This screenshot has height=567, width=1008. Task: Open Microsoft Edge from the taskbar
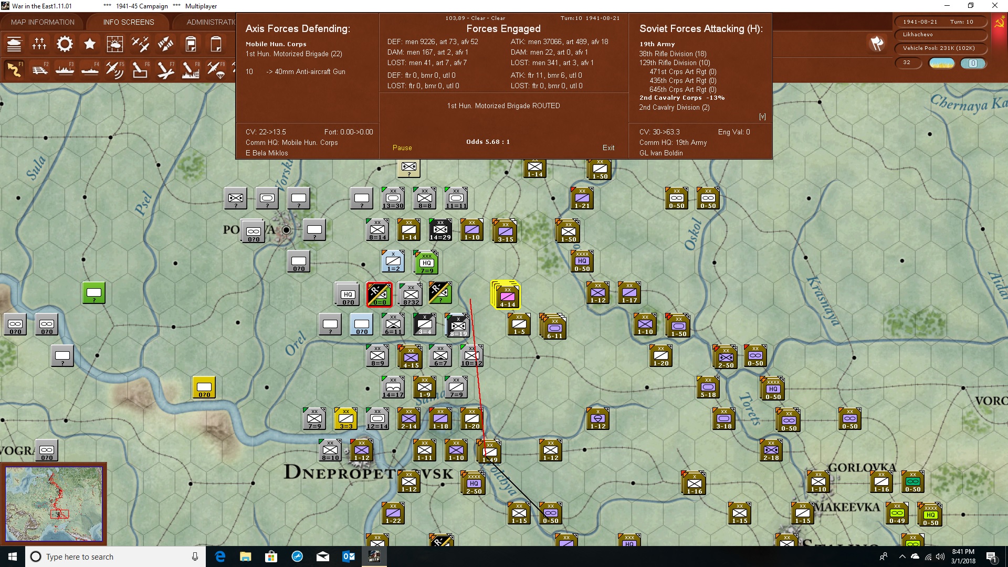point(220,556)
